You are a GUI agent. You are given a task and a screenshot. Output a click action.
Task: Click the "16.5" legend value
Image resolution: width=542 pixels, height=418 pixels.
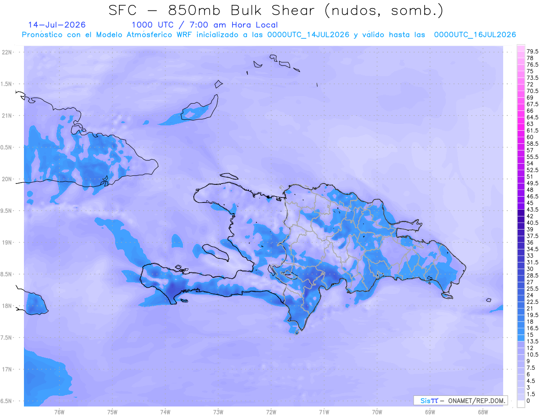[x=533, y=328]
